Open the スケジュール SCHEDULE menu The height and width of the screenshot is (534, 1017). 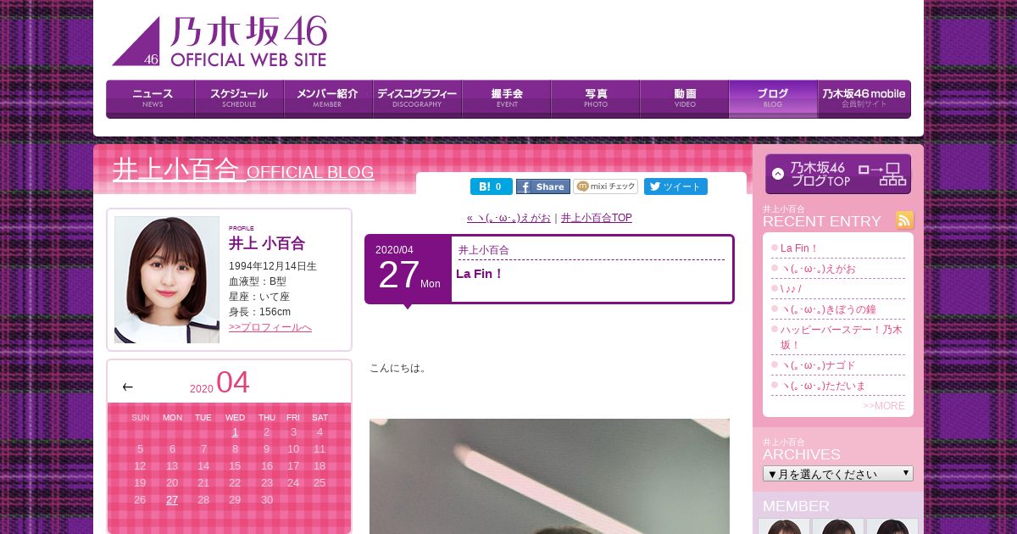(x=239, y=98)
